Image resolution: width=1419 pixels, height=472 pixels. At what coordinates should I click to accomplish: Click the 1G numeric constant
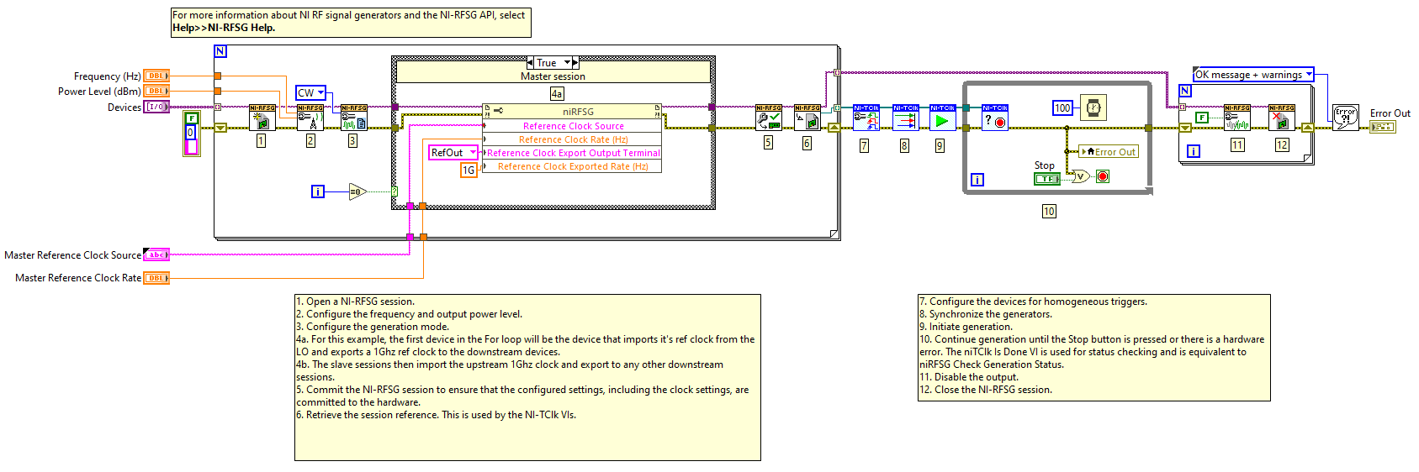point(469,170)
